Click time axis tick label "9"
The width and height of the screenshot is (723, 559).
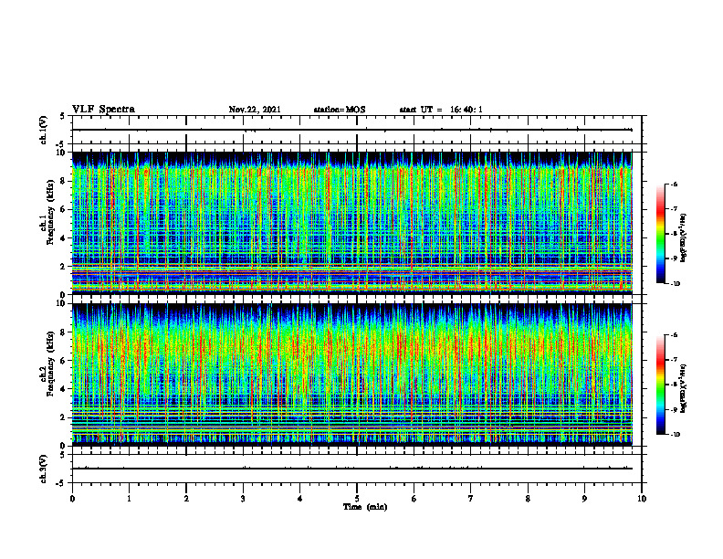click(584, 499)
